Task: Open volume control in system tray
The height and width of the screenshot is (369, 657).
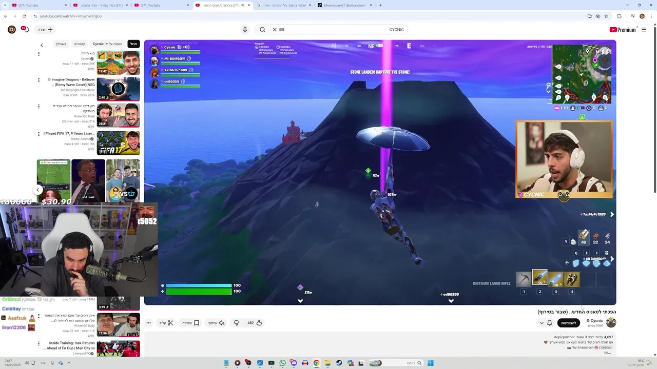Action: click(x=27, y=363)
